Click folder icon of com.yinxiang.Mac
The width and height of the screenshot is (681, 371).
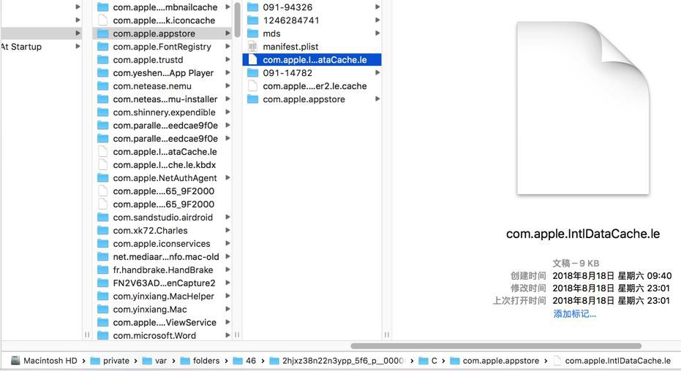[103, 309]
